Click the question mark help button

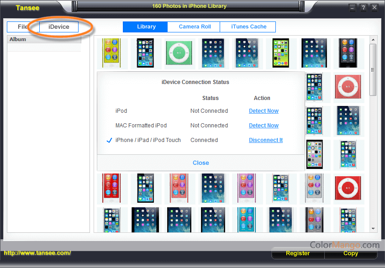coord(364,8)
